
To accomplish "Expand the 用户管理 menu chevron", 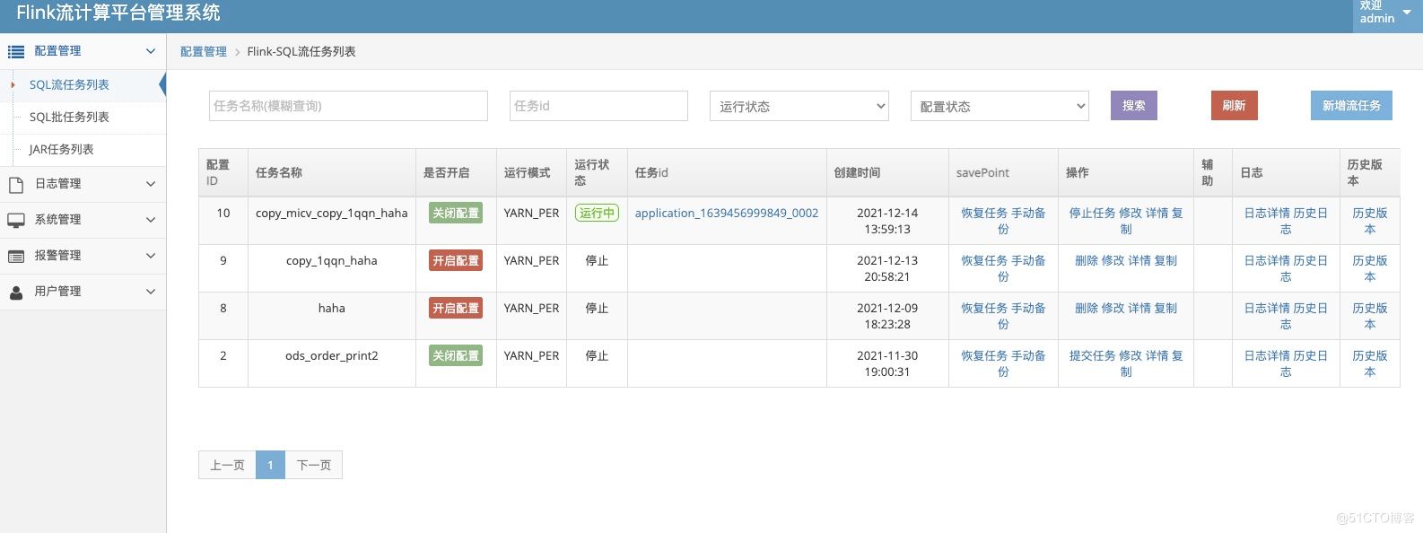I will point(151,292).
